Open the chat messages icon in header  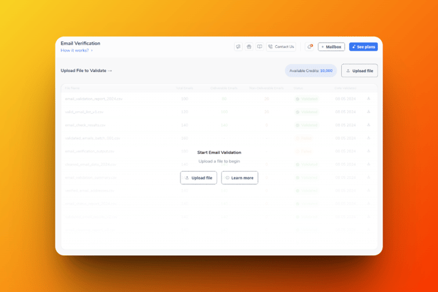(238, 47)
